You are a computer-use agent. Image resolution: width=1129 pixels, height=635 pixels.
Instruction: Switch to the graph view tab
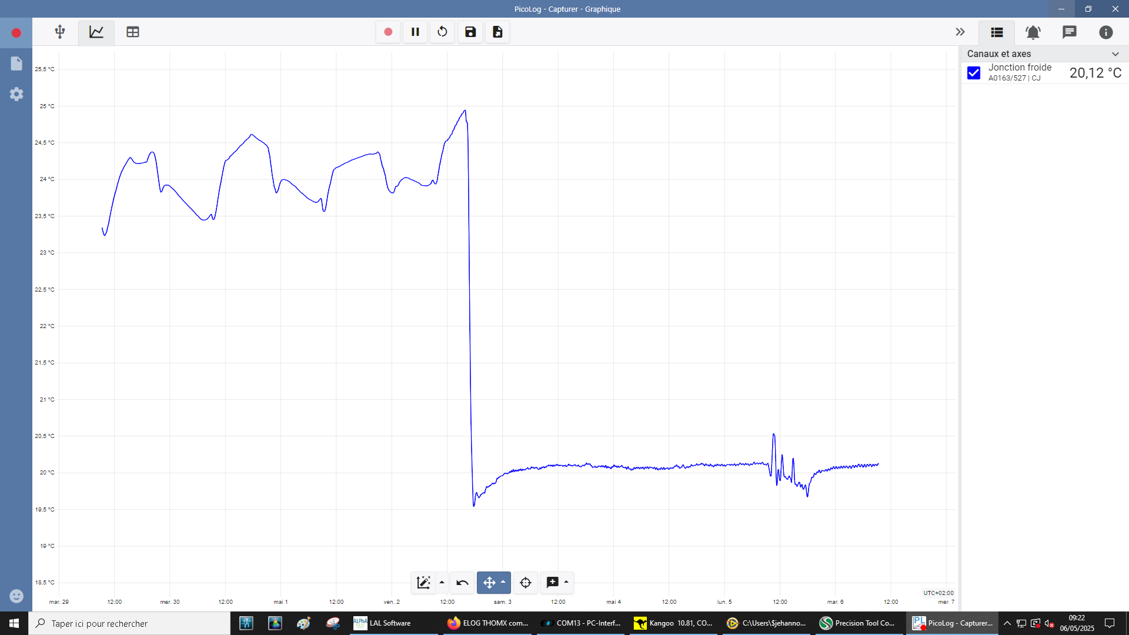pyautogui.click(x=96, y=32)
